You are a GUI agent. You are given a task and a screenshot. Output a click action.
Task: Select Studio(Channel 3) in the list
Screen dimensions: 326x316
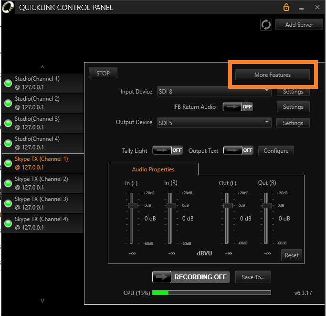click(x=42, y=123)
